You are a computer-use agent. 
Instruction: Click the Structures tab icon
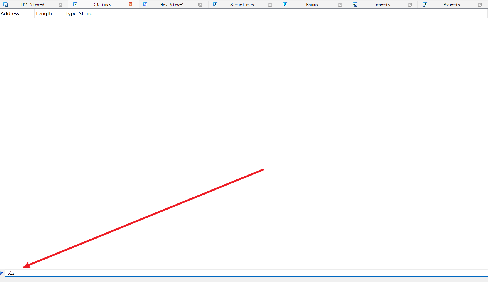pos(215,4)
